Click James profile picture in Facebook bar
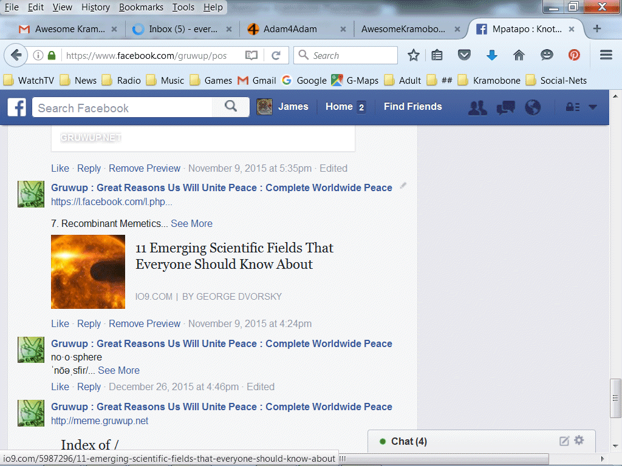The image size is (622, 466). (264, 107)
